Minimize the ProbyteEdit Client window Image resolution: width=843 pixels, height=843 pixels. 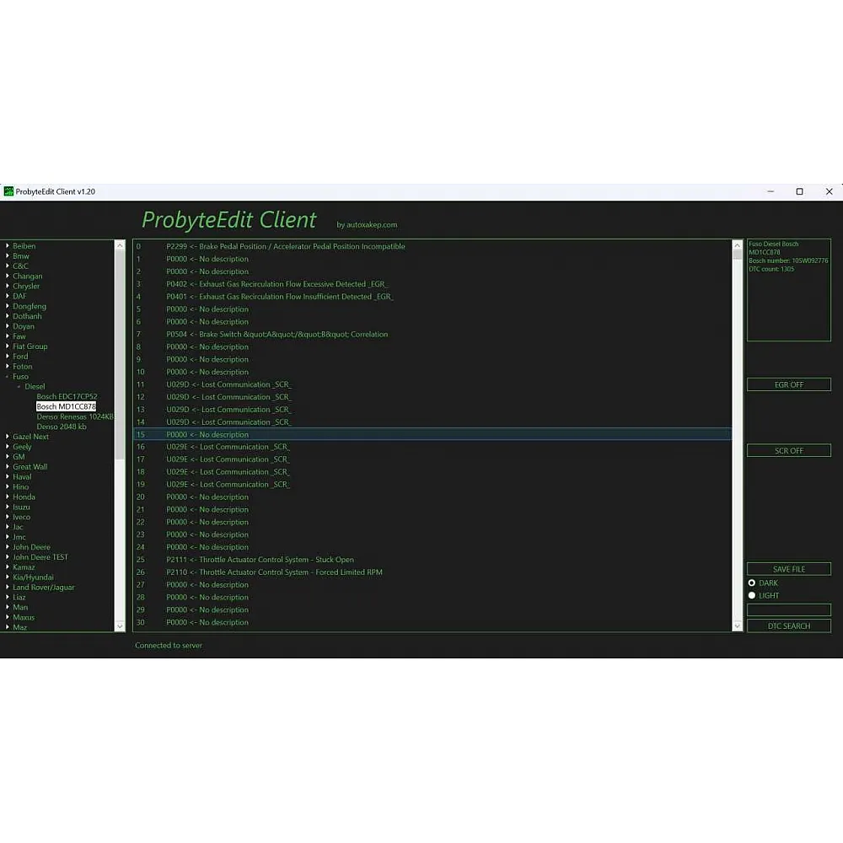[x=770, y=191]
